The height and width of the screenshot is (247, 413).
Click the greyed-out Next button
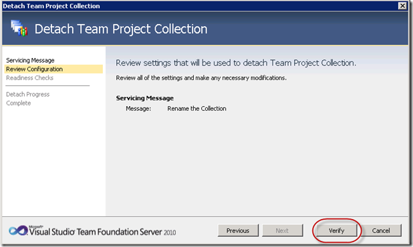point(282,230)
